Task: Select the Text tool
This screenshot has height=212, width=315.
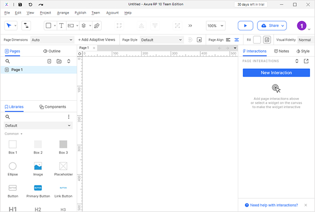Action: click(61, 26)
